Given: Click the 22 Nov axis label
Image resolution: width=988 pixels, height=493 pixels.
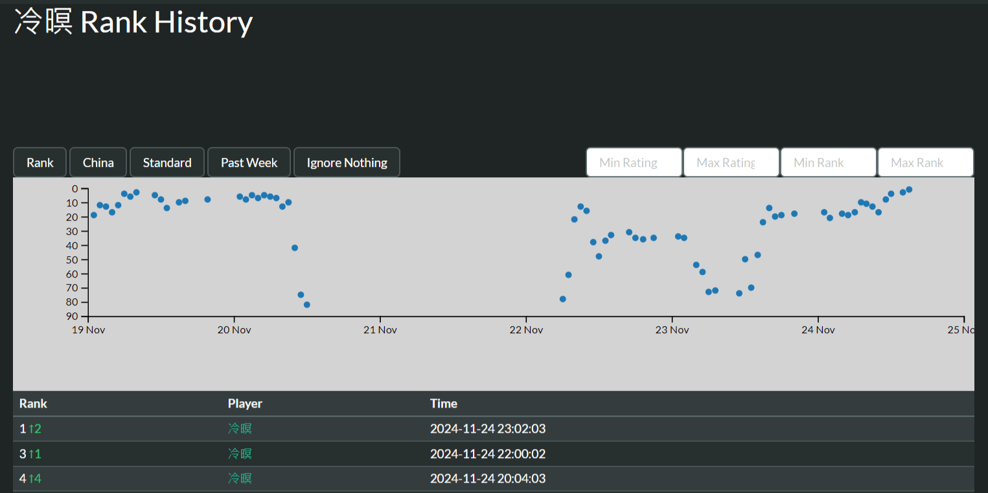Looking at the screenshot, I should click(x=526, y=330).
